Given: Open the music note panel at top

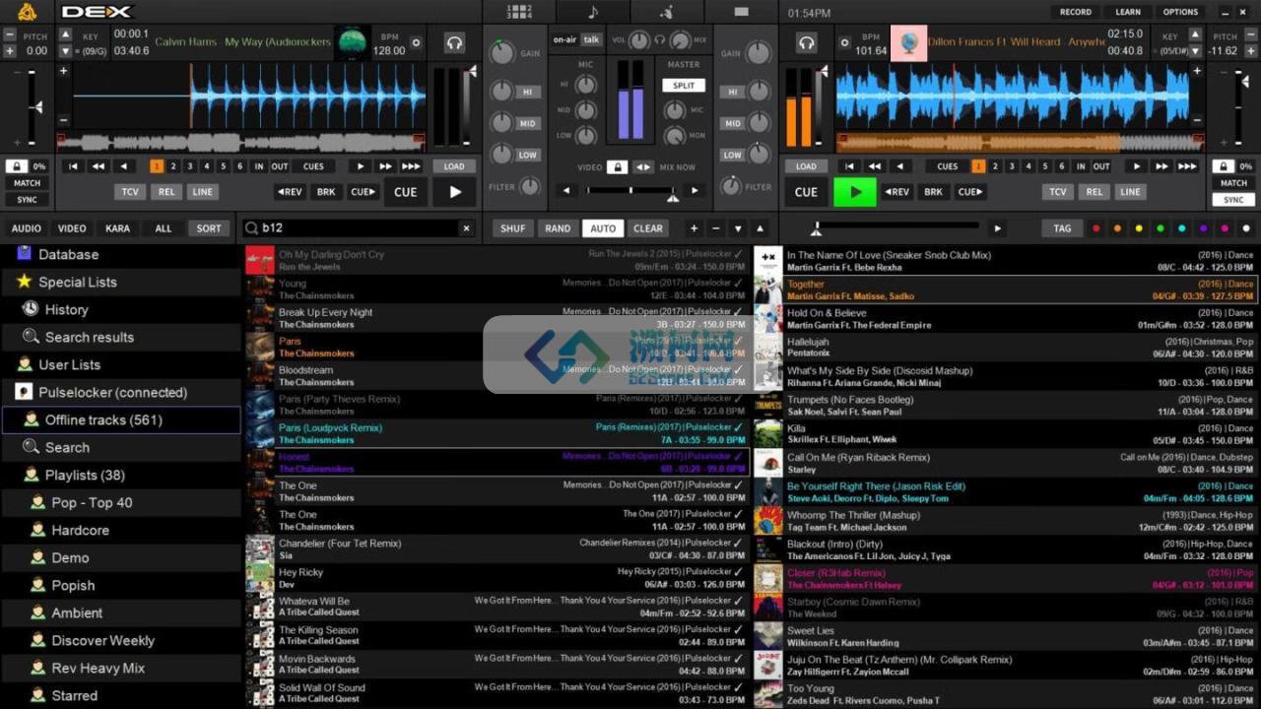Looking at the screenshot, I should point(593,12).
